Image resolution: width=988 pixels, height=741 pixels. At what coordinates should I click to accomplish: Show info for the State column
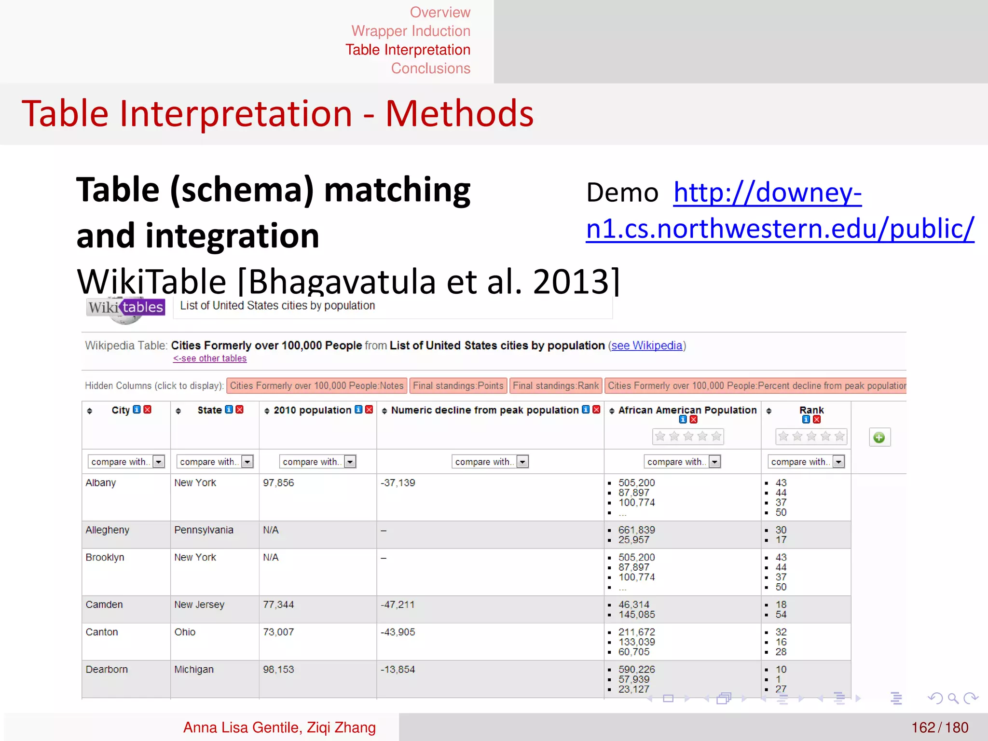(x=229, y=410)
